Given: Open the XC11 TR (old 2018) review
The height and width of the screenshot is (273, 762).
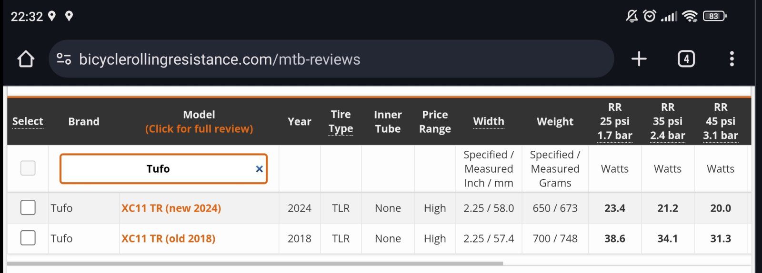Looking at the screenshot, I should (x=168, y=238).
